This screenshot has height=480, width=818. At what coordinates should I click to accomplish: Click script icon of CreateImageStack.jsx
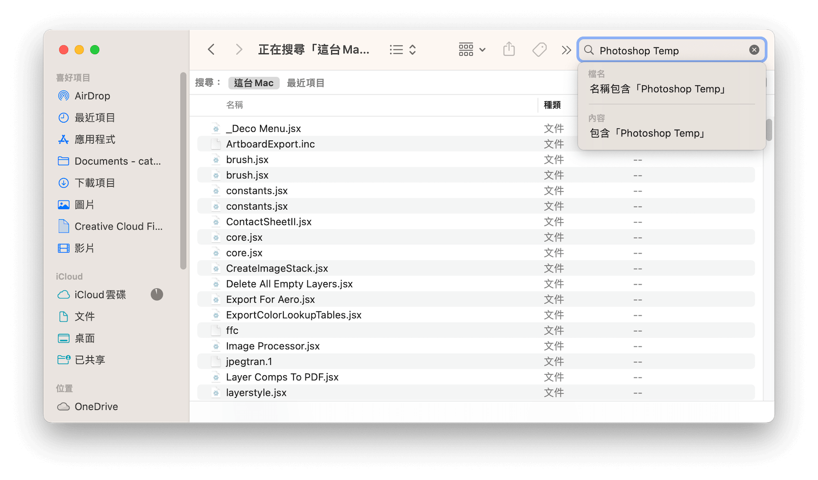coord(216,268)
